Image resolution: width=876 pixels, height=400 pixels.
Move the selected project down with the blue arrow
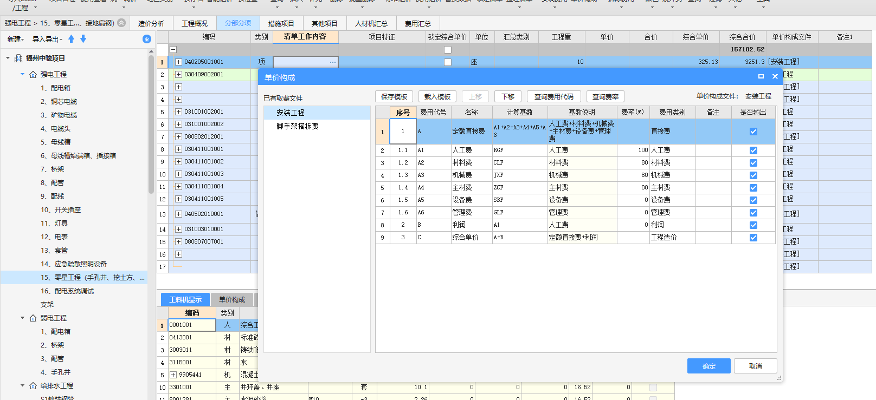tap(83, 39)
